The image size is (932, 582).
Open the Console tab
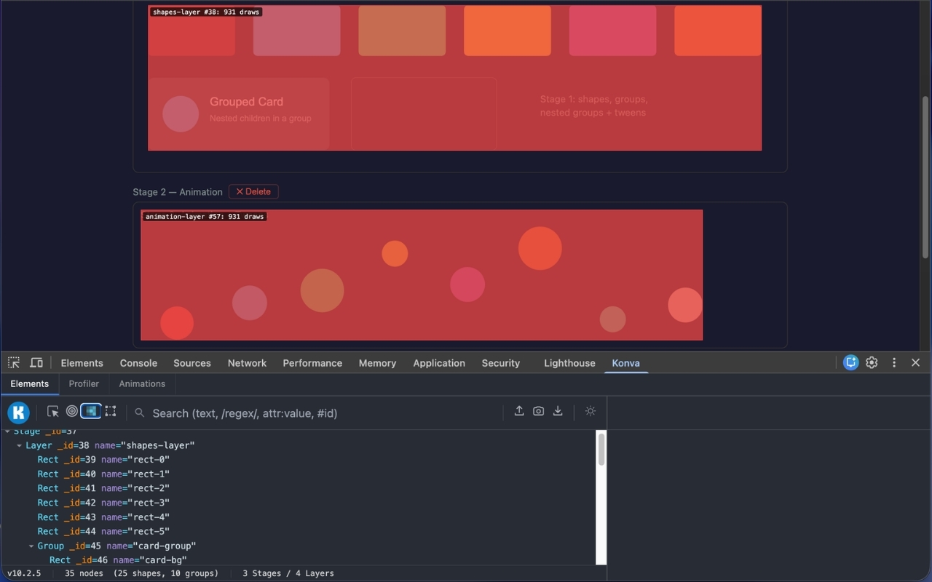click(x=138, y=363)
